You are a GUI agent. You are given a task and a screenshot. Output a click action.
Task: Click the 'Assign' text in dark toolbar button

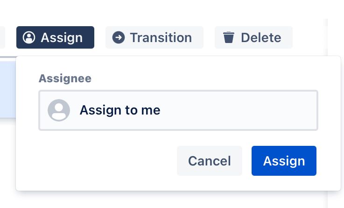click(62, 38)
